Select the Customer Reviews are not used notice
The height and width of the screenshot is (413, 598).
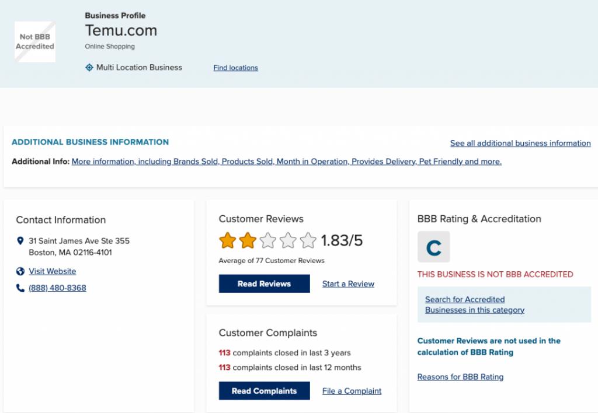pyautogui.click(x=489, y=346)
